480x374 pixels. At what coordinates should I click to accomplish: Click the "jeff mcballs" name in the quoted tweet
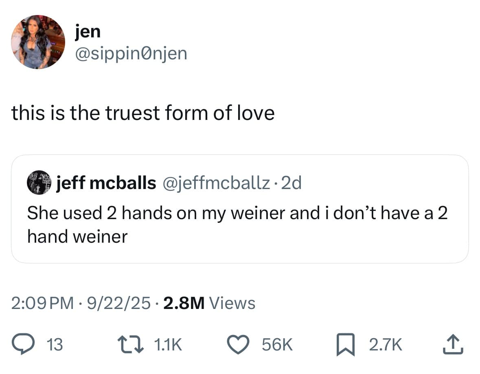click(106, 183)
